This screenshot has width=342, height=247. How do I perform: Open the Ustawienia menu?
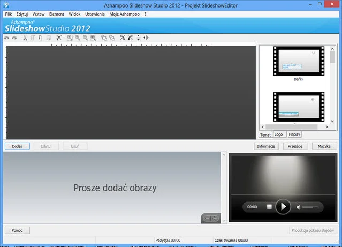coord(95,14)
